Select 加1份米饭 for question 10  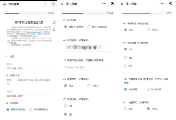coord(148,89)
